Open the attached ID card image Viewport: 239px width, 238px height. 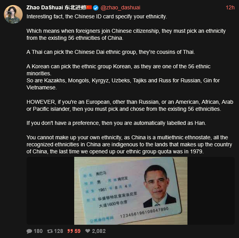[x=131, y=191]
